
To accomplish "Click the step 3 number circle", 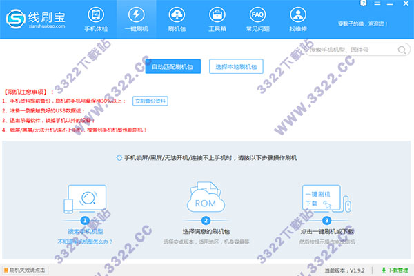I will pyautogui.click(x=326, y=220).
